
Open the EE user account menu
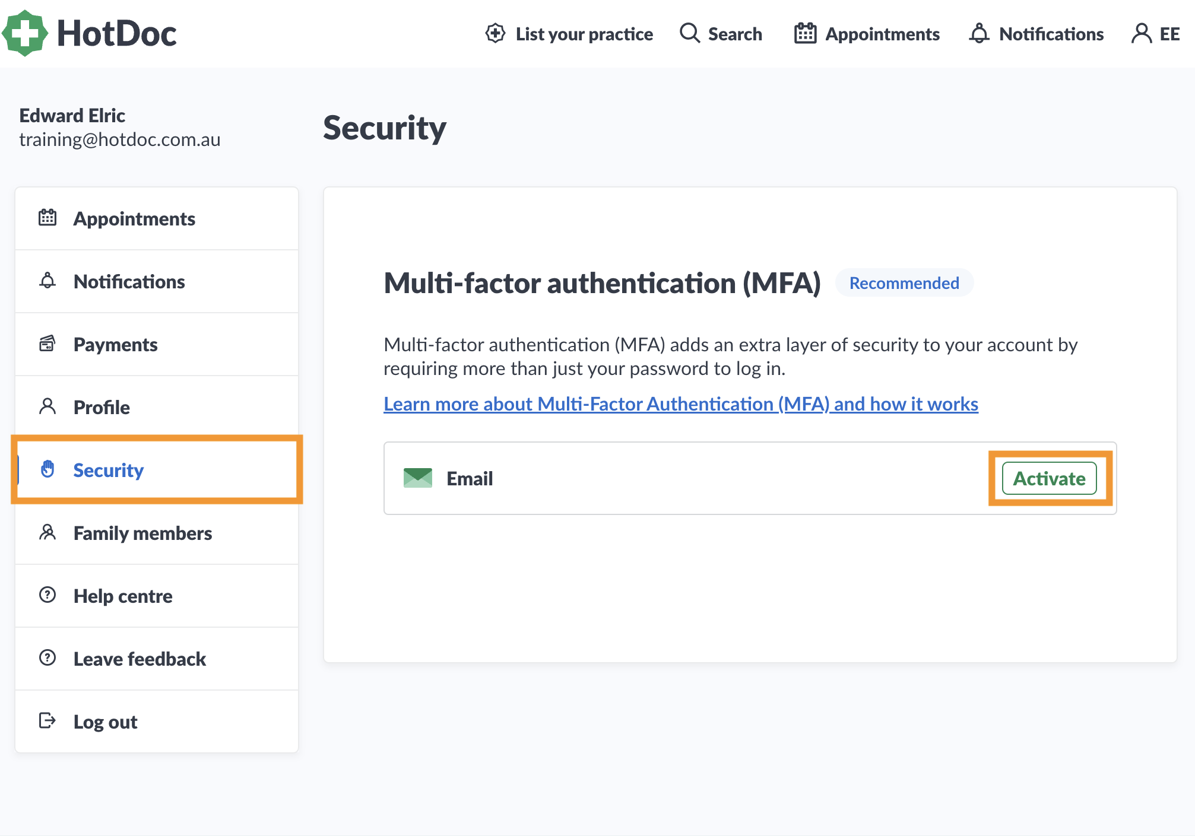coord(1156,34)
